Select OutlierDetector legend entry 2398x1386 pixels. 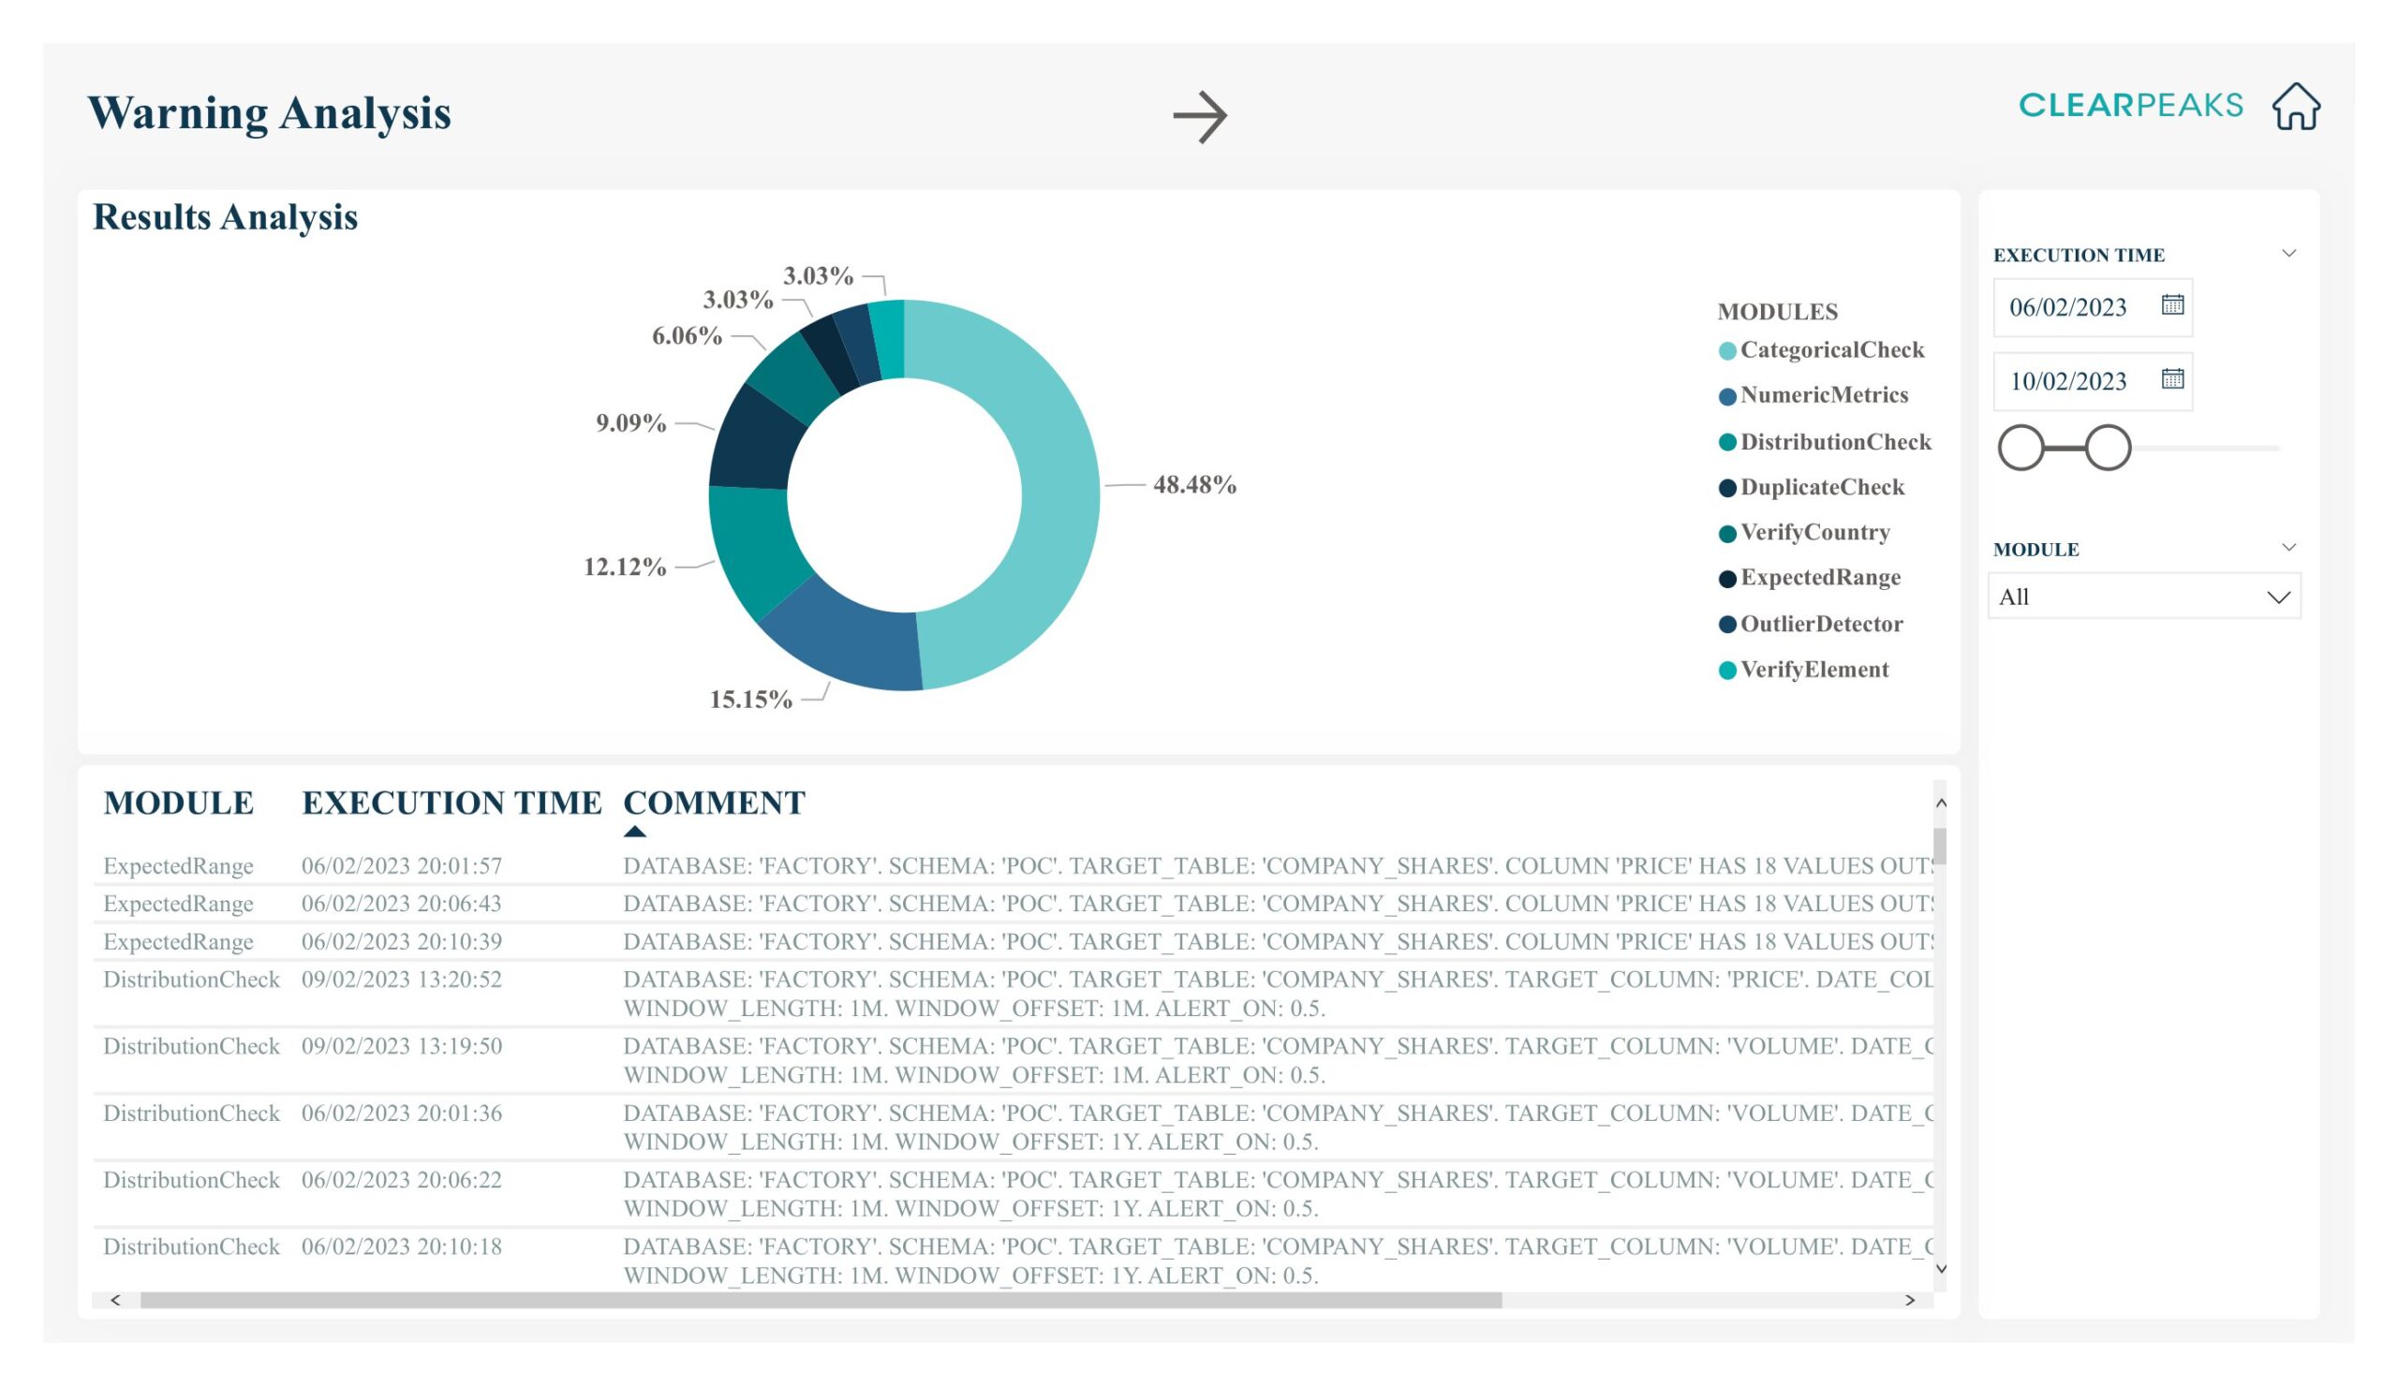(x=1811, y=624)
